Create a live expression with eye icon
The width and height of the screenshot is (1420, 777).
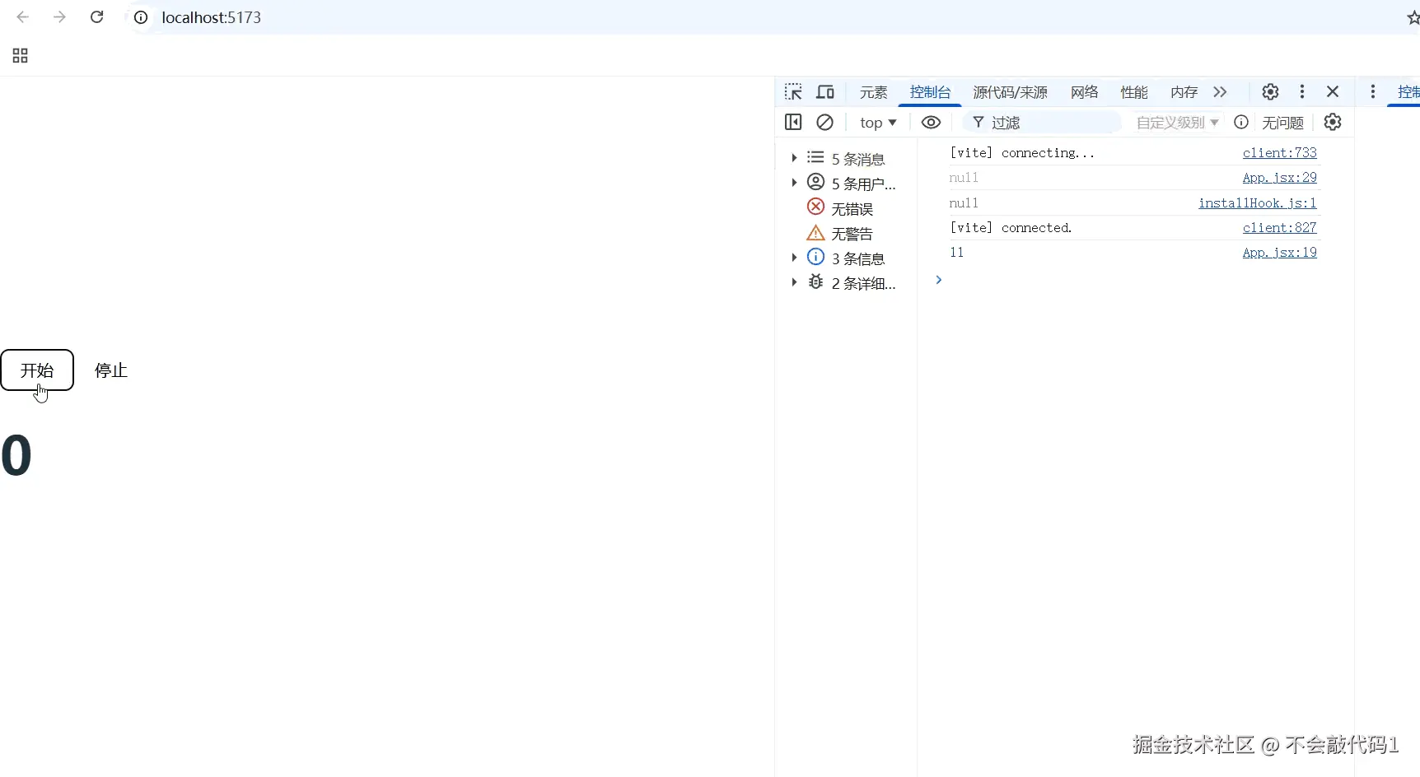coord(931,122)
